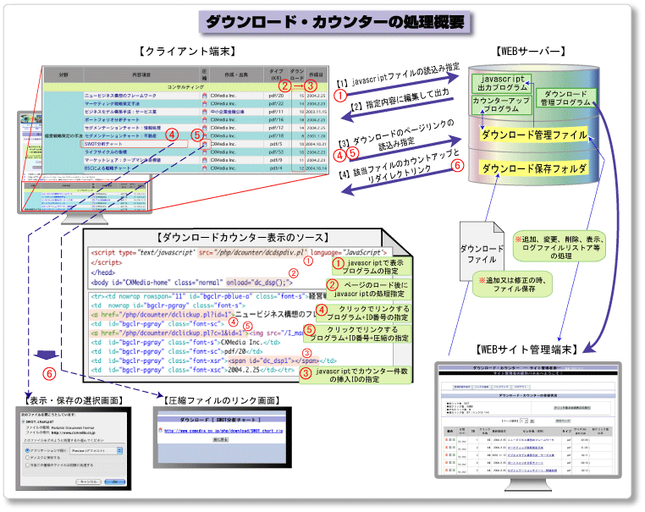Click the カウンターアッププログラム box
Image resolution: width=645 pixels, height=512 pixels.
(501, 104)
